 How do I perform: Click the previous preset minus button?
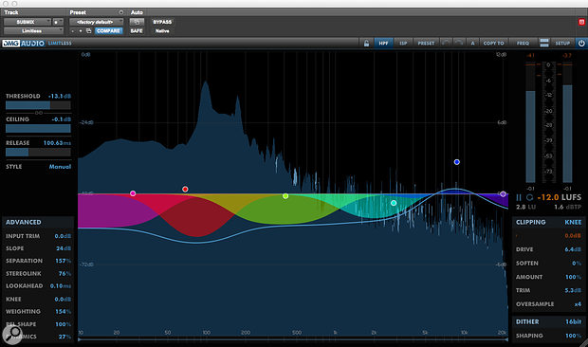73,30
